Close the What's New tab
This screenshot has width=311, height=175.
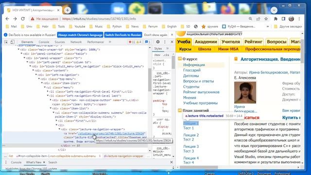pyautogui.click(x=44, y=162)
